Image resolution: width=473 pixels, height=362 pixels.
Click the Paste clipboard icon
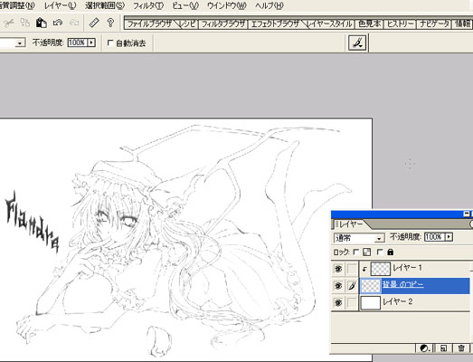point(42,23)
